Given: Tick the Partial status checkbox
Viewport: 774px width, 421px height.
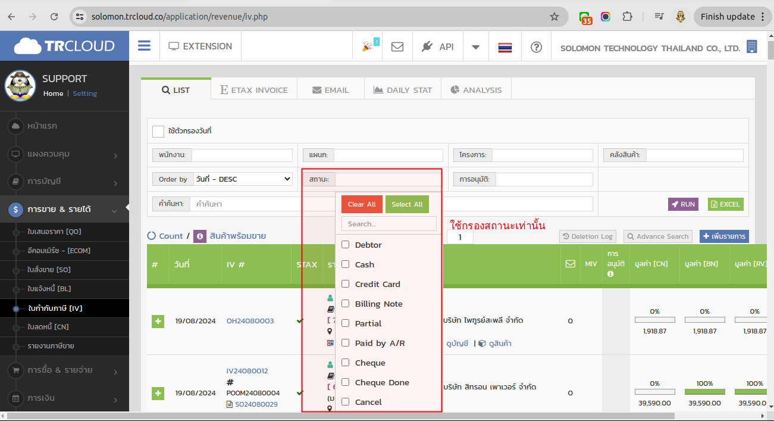Looking at the screenshot, I should (x=345, y=323).
